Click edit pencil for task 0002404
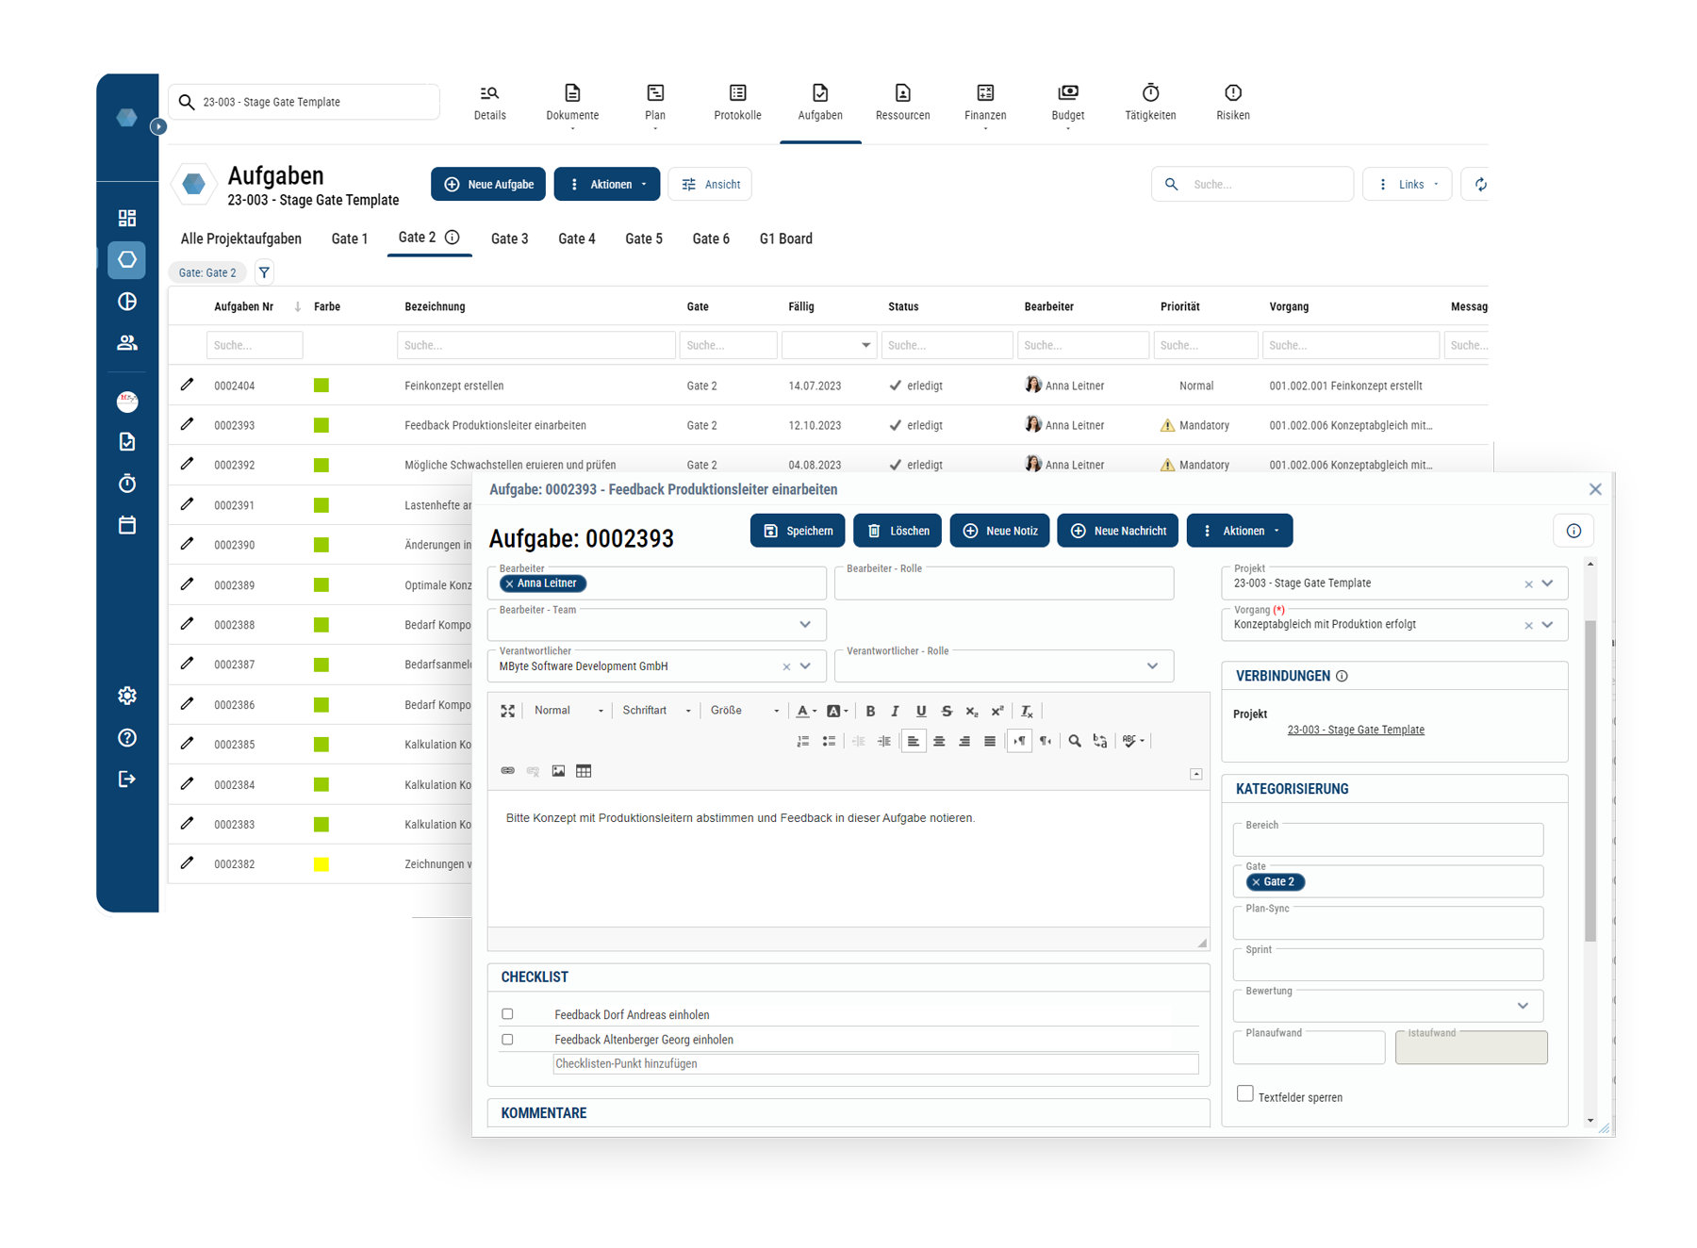This screenshot has width=1697, height=1248. pyautogui.click(x=188, y=385)
